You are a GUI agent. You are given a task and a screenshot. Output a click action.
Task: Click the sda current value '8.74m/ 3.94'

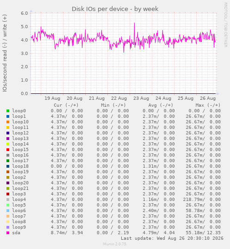[67, 233]
